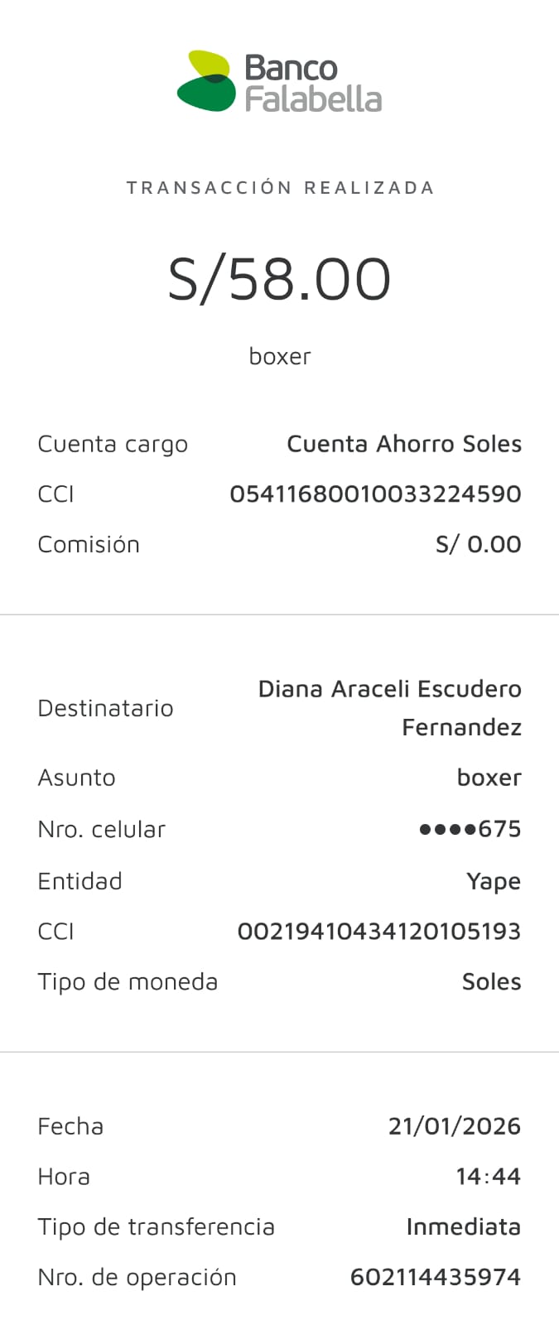Select operation number 602114435974
Image resolution: width=559 pixels, height=1325 pixels.
pos(435,1277)
